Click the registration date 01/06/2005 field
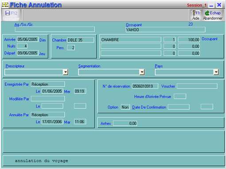This screenshot has height=169, width=226. pos(52,91)
